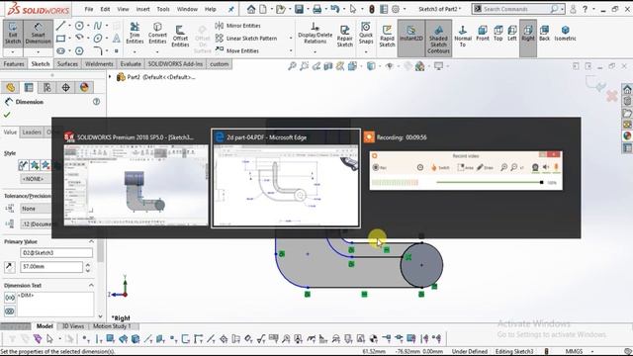
Task: Click the Repair Sketch icon
Action: [345, 36]
